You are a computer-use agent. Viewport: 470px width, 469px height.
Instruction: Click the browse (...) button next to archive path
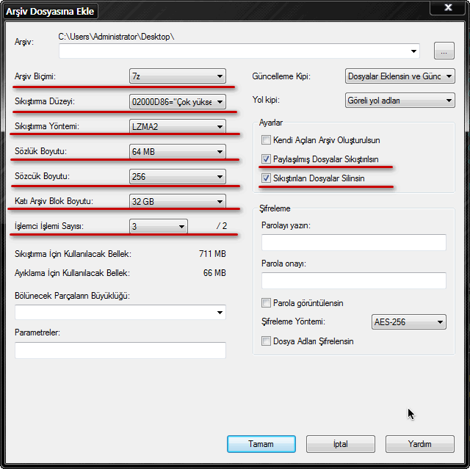click(x=444, y=51)
